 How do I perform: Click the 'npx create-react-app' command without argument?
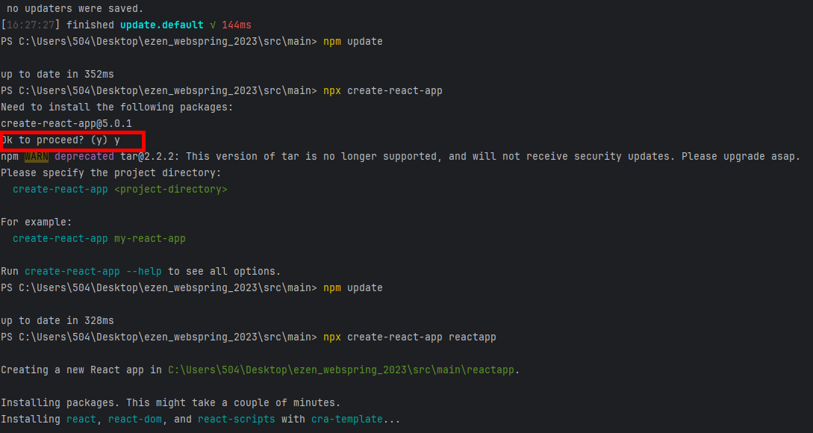pyautogui.click(x=383, y=91)
